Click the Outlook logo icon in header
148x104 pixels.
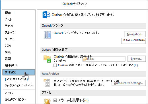pos(46,15)
